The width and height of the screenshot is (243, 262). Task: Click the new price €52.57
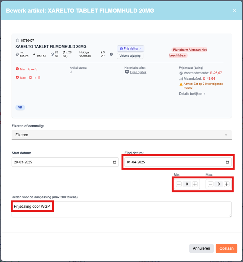(x=41, y=56)
